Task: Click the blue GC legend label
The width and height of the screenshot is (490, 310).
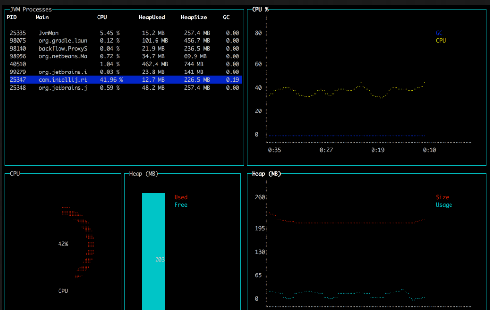Action: click(x=439, y=33)
